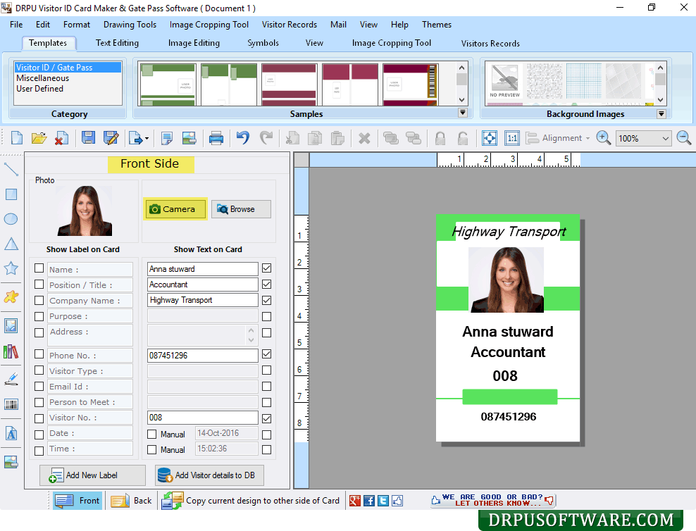Screen dimensions: 696x531
Task: Open the Visitor Records menu
Action: point(289,25)
